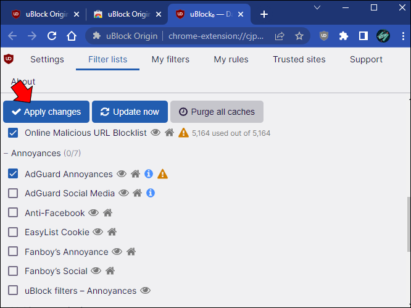Close the second uBlock Origin browser tab
Screen dimensions: 411x308
click(x=159, y=14)
